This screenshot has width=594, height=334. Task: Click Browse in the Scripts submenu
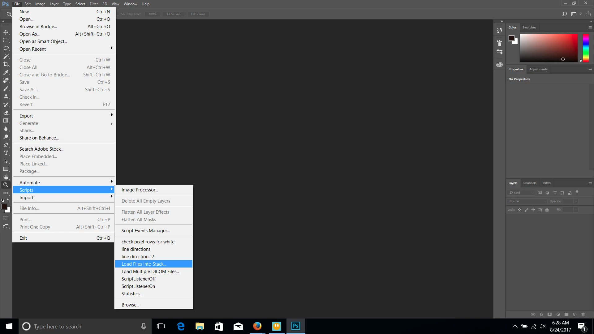pos(130,305)
